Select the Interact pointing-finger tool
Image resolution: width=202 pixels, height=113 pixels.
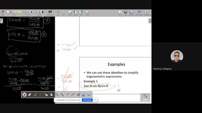click(46, 94)
